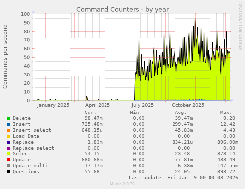Click the 'Commands per second' axis label

coord(5,56)
